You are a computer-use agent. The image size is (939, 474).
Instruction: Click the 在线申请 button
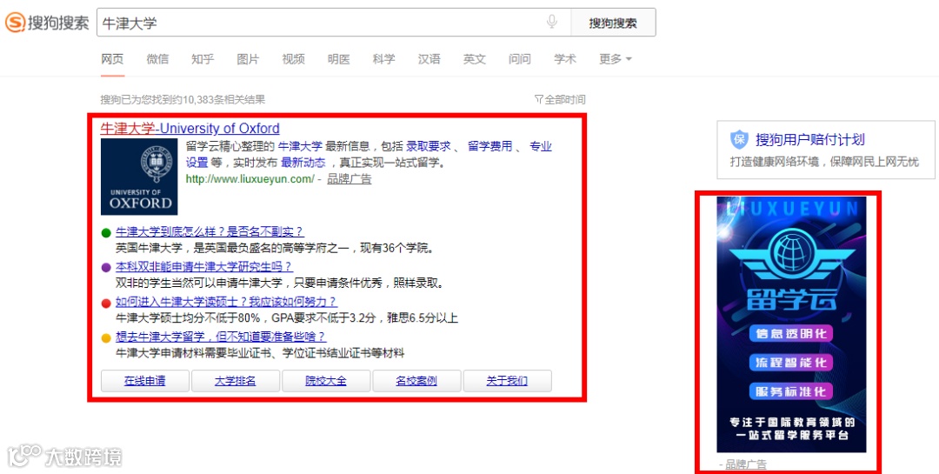[145, 381]
